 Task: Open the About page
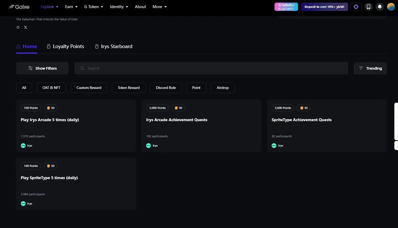tap(141, 7)
